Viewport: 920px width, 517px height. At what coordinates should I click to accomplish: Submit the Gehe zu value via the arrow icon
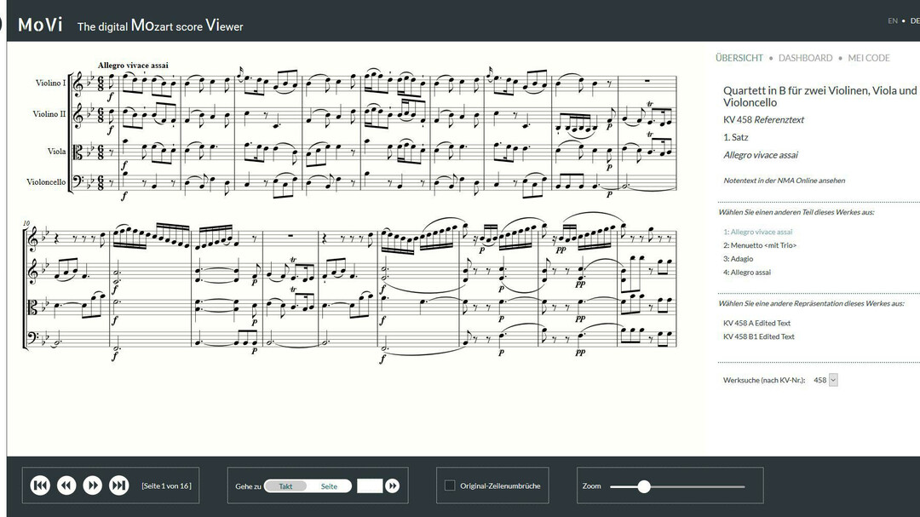point(392,485)
